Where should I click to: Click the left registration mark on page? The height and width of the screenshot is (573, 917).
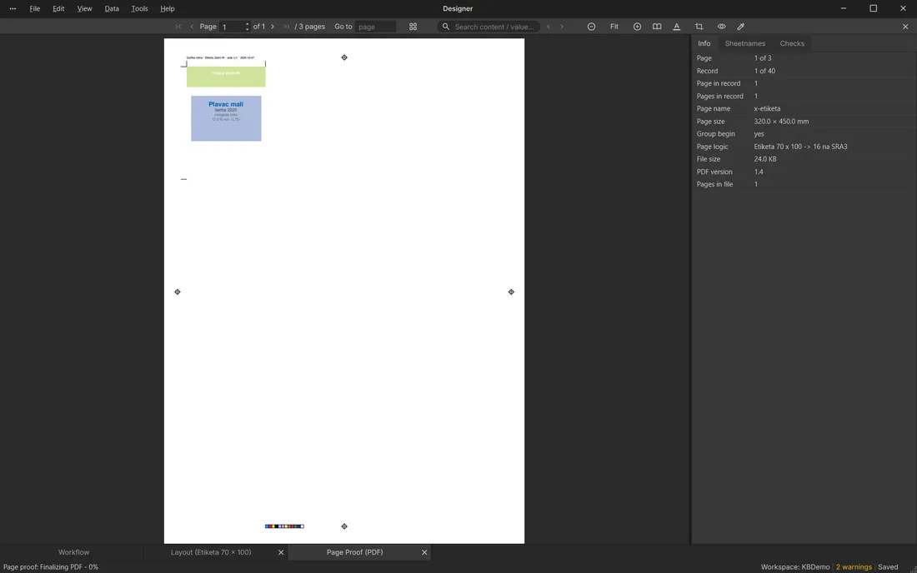[178, 292]
